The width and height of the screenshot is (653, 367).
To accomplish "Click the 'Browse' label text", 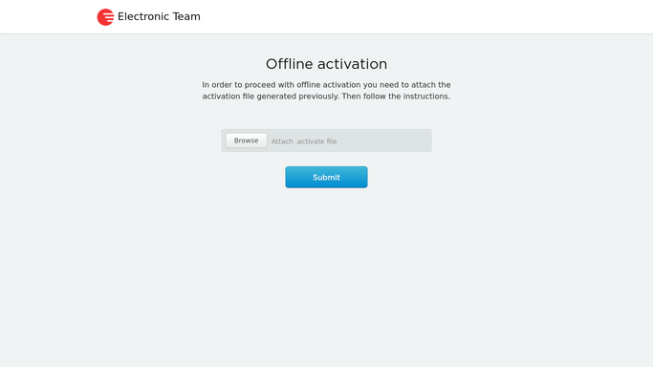I will pos(246,140).
